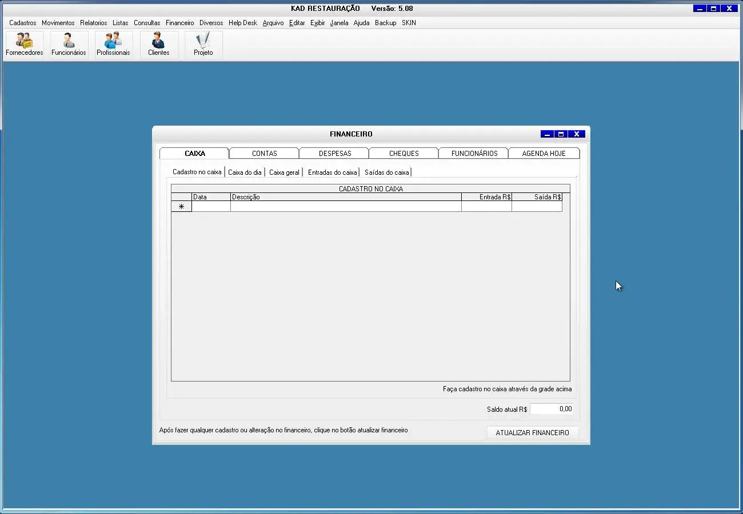Select the CAIXA tab
743x514 pixels.
coord(195,153)
